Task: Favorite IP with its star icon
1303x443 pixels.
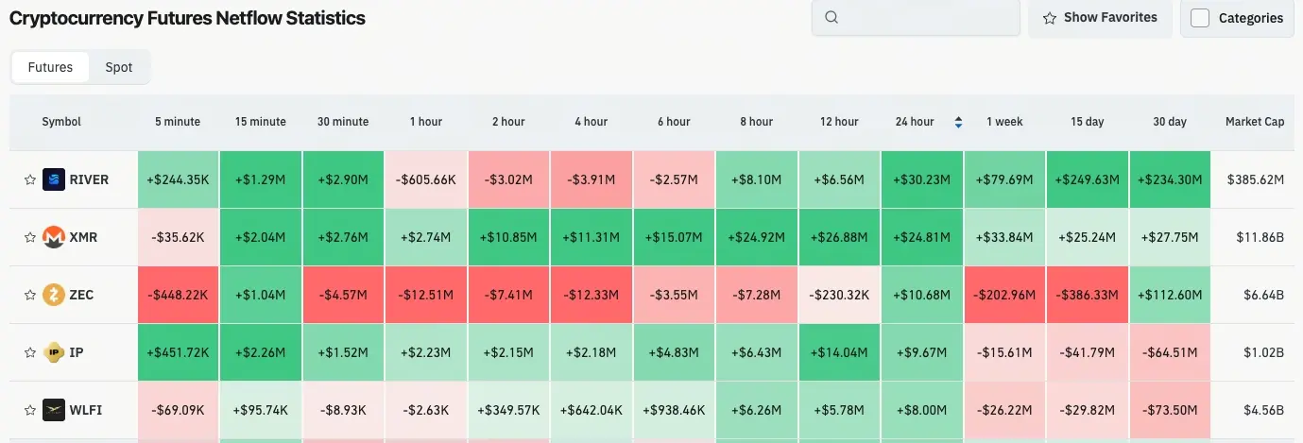Action: 30,352
